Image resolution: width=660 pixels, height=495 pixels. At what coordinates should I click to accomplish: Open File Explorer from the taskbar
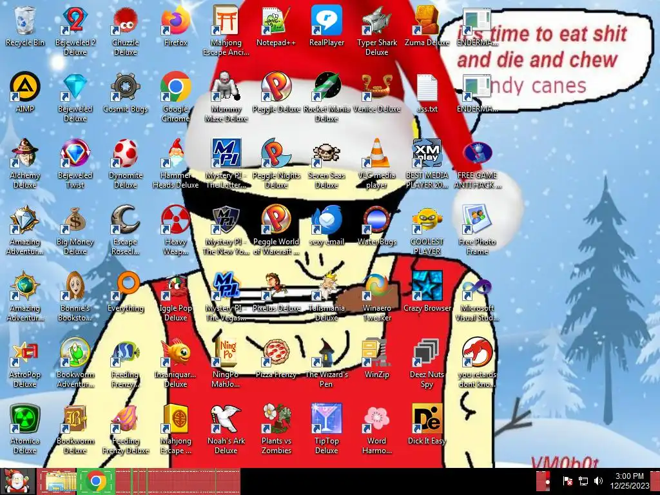57,481
